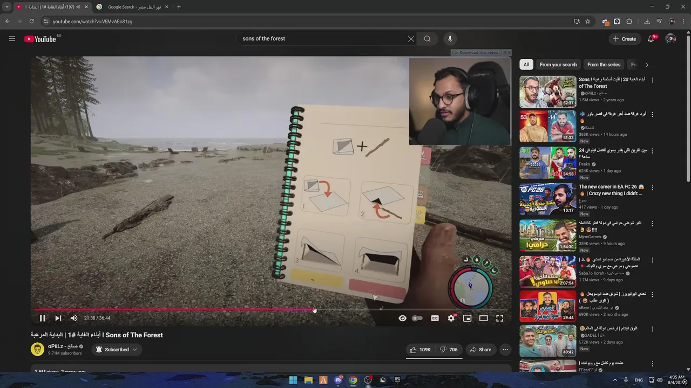
Task: Select From your search chip
Action: pyautogui.click(x=558, y=65)
